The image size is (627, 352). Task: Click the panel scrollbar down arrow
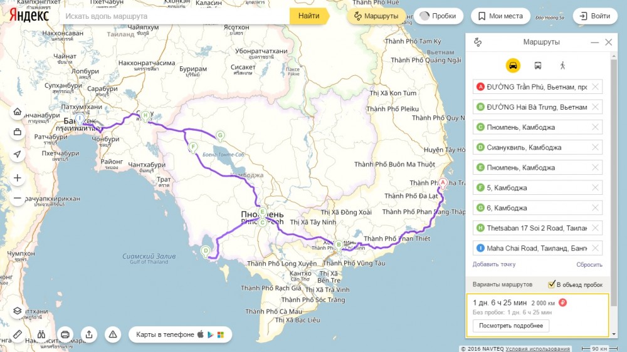point(614,334)
